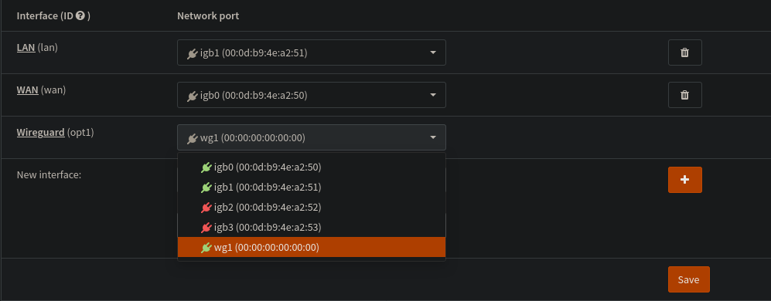Screen dimensions: 771x301
Task: Click the red plug icon beside igb2 option
Action: (206, 208)
